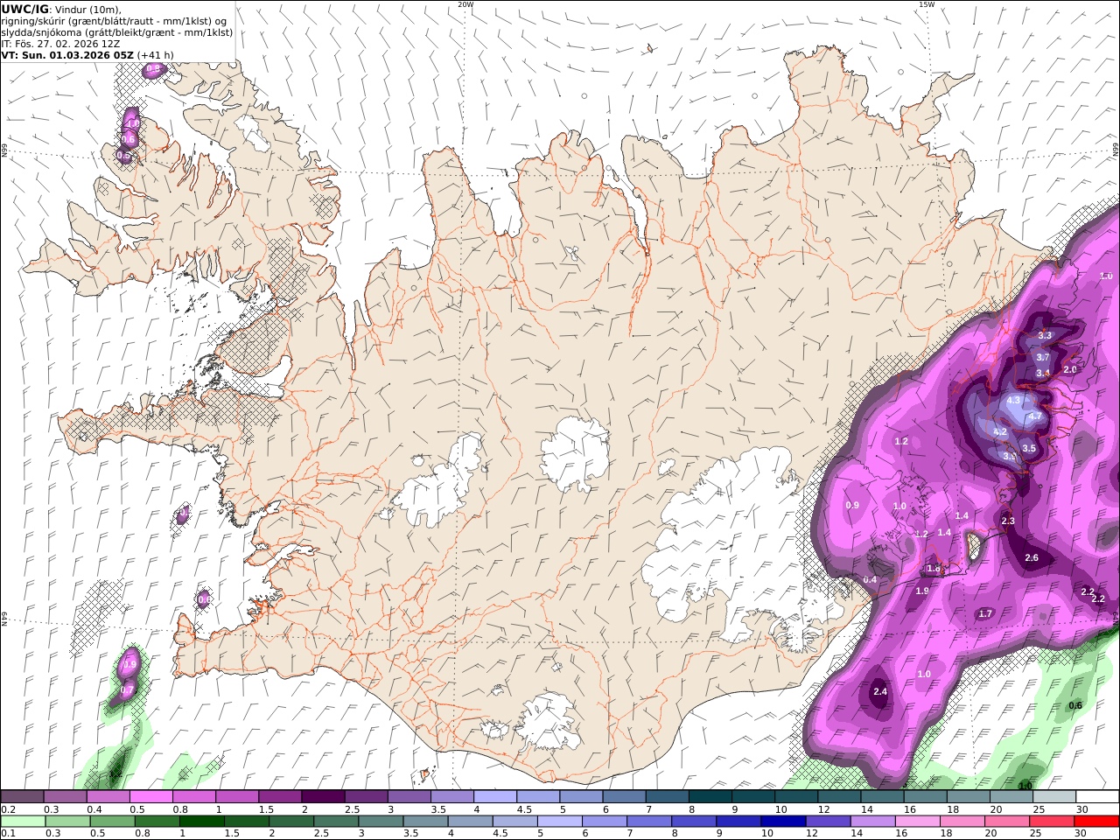Click the bright pink snow swatch between 0.5 and 0.8
This screenshot has height=840, width=1120.
150,797
